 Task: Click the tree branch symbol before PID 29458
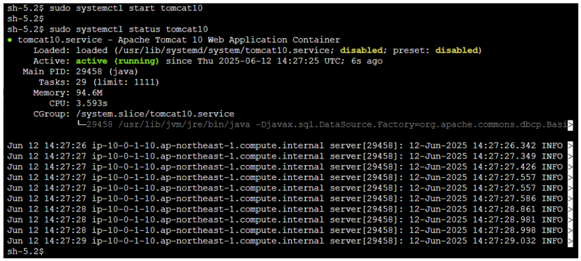pyautogui.click(x=82, y=125)
